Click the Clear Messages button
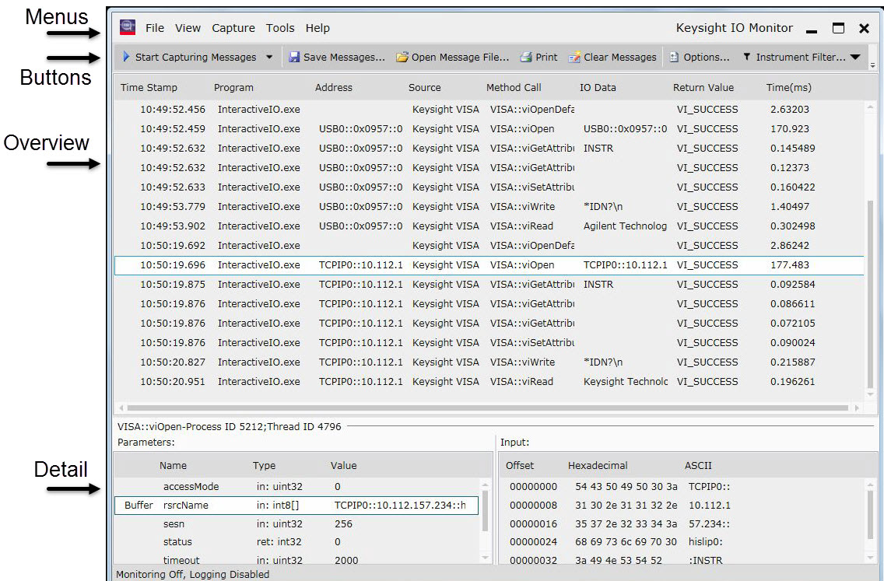884x581 pixels. coord(612,57)
